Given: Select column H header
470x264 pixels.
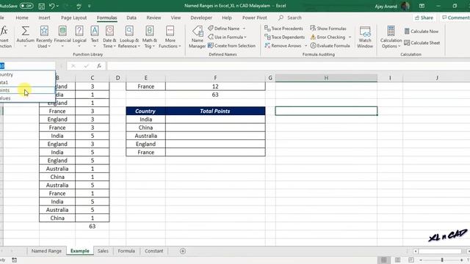Looking at the screenshot, I should tap(326, 78).
